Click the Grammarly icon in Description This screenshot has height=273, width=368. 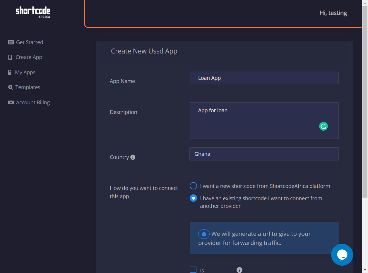(323, 126)
